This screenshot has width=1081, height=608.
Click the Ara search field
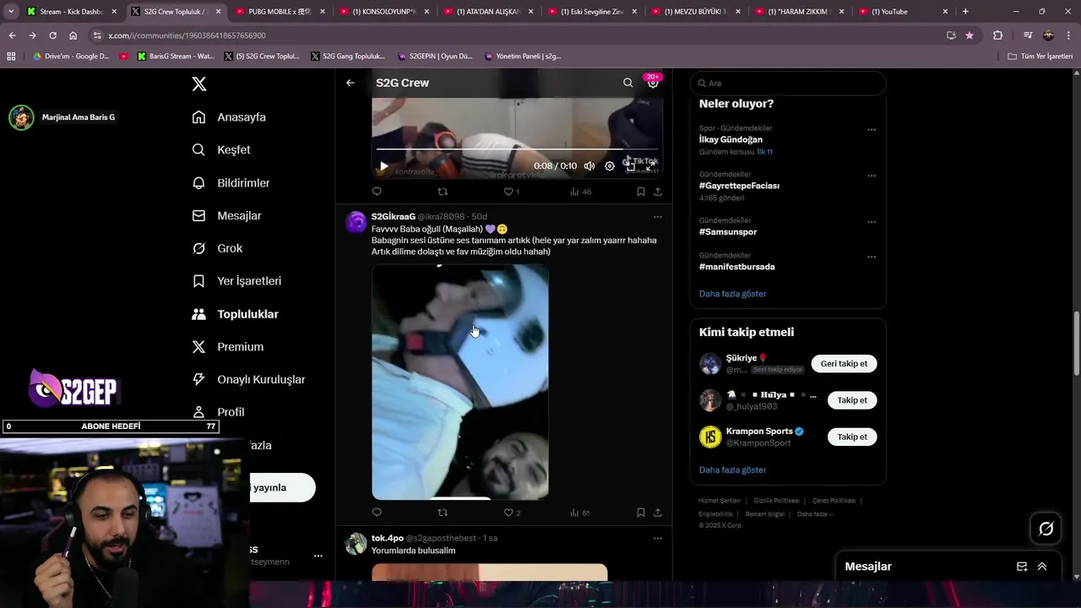click(x=788, y=83)
